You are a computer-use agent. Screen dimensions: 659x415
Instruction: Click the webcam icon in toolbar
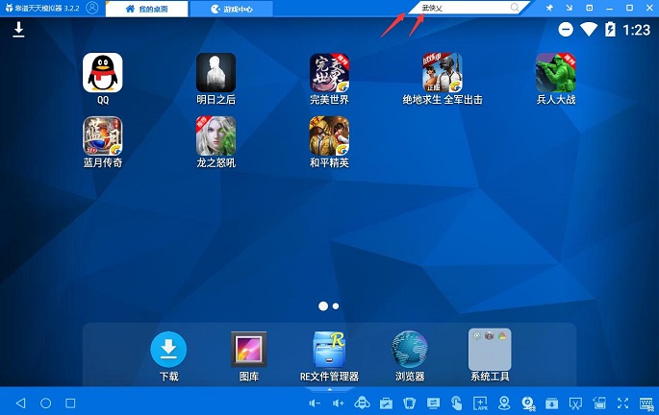[x=528, y=403]
